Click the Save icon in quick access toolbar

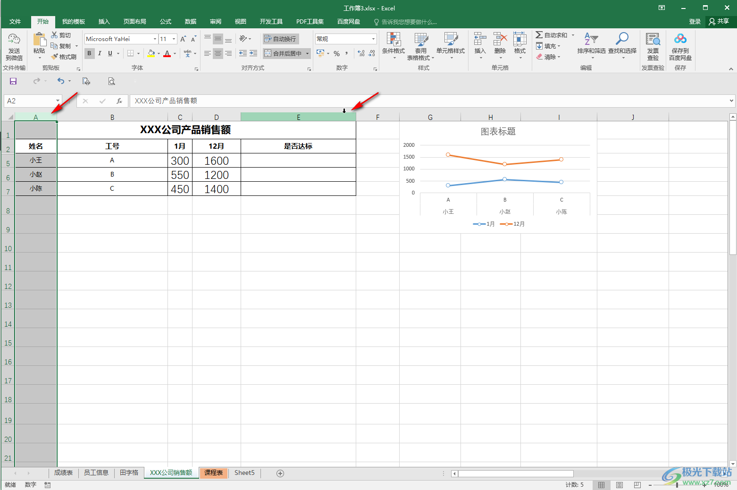coord(13,81)
